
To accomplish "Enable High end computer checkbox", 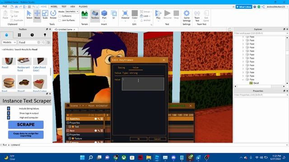I will [x=9, y=117].
